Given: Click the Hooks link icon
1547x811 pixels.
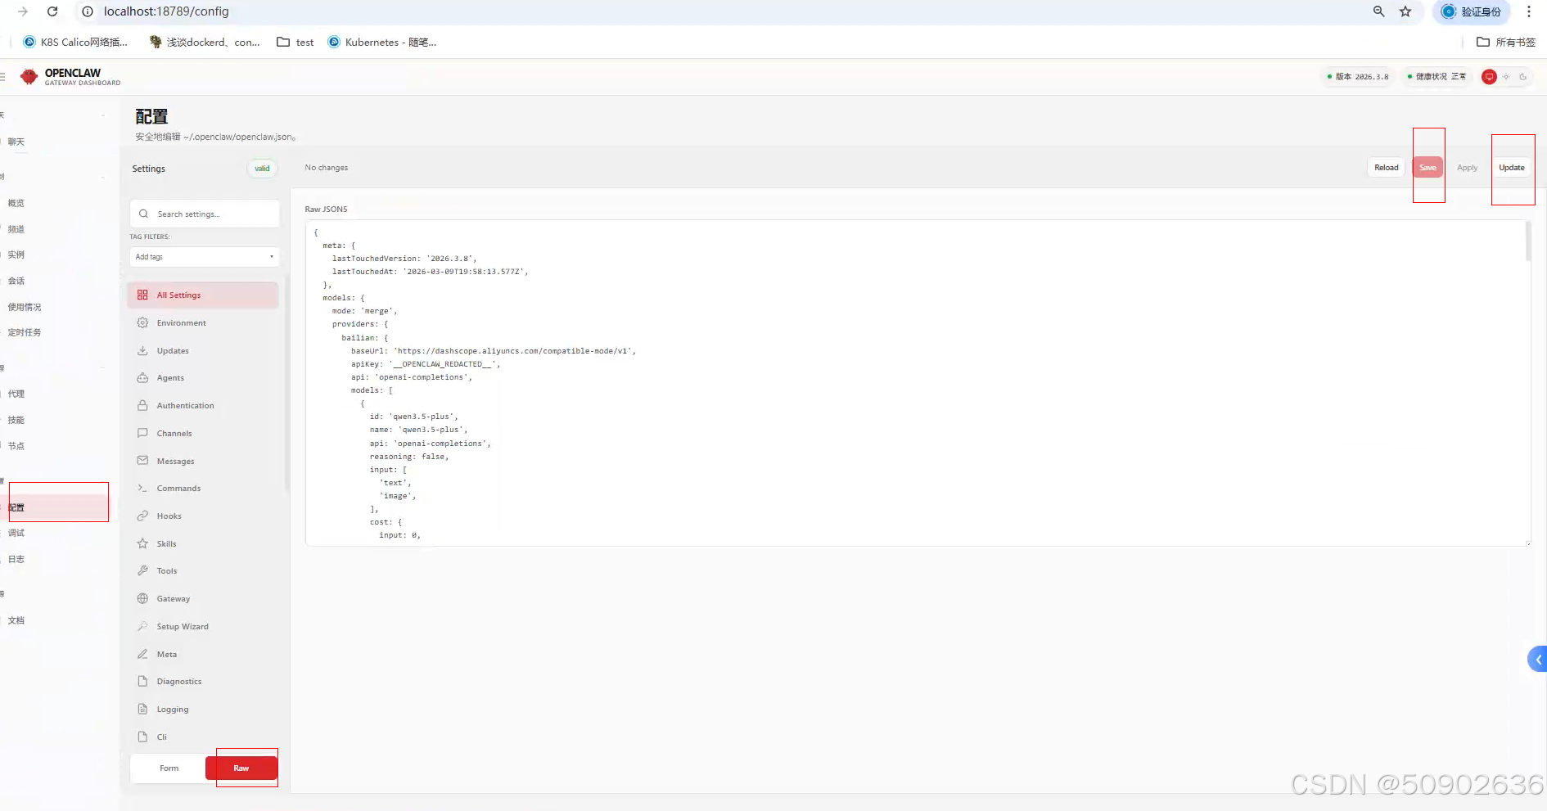Looking at the screenshot, I should 142,516.
